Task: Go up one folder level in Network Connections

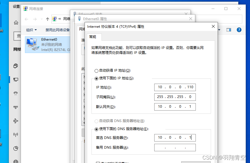Action: click(48, 19)
